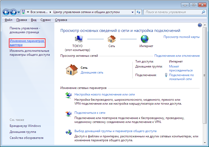Viewport: 209px width, 147px height.
Task: Click the blue help question mark icon
Action: [200, 25]
